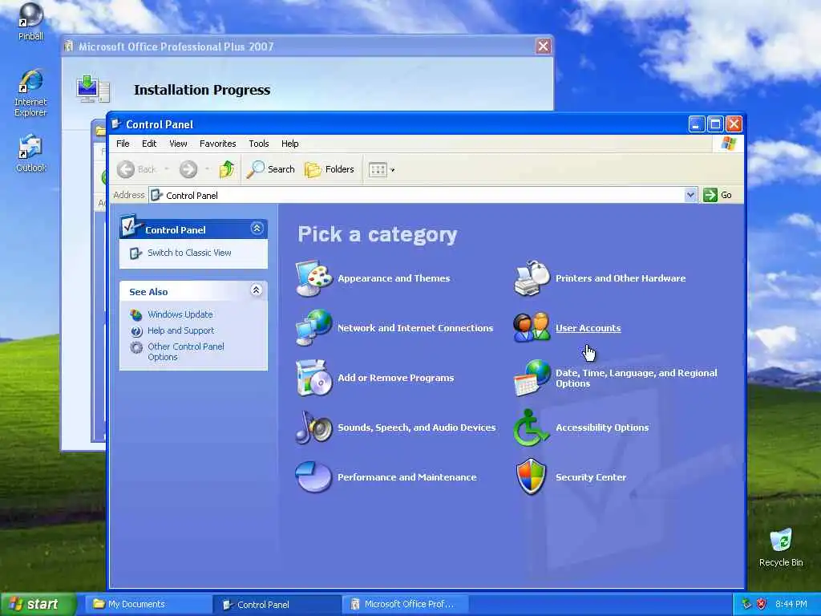Toggle the Folders pane button
Viewport: 821px width, 616px height.
[x=330, y=169]
